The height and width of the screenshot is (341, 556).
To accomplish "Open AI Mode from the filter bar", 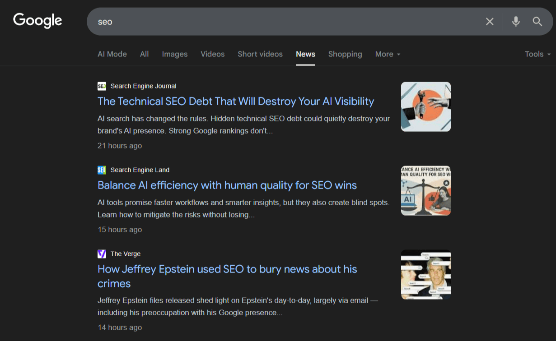I will point(112,54).
